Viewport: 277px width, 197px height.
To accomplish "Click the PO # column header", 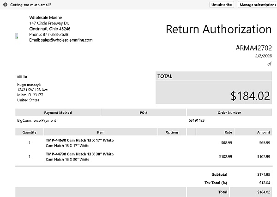I will coord(143,112).
